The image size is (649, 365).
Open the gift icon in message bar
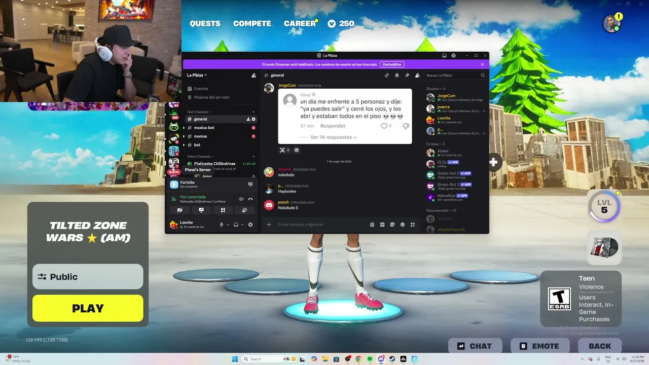click(x=372, y=225)
